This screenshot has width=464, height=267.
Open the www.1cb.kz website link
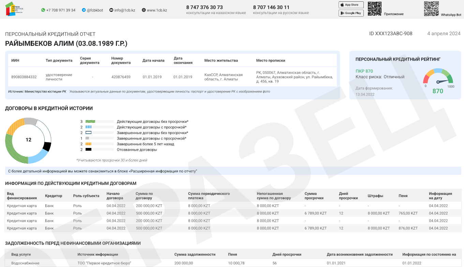pos(157,10)
